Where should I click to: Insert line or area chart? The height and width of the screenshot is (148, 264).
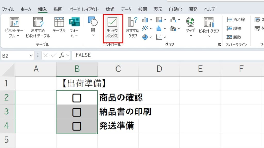click(145, 28)
